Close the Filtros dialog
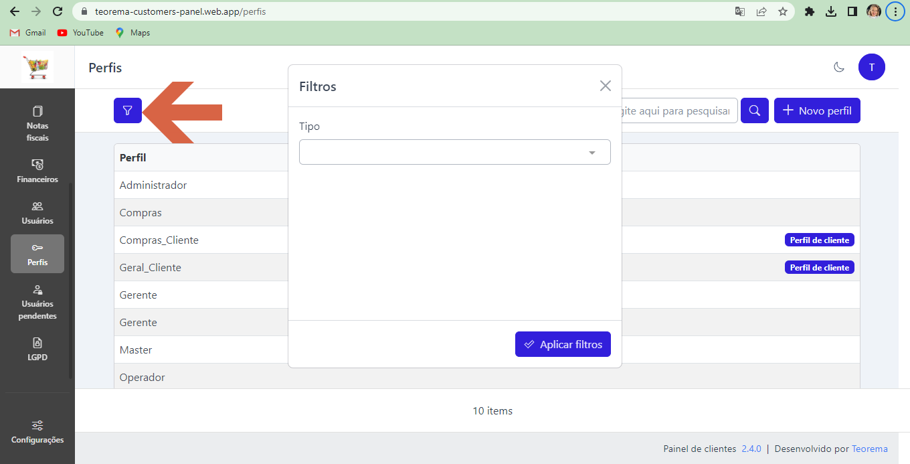Image resolution: width=910 pixels, height=464 pixels. (x=606, y=86)
